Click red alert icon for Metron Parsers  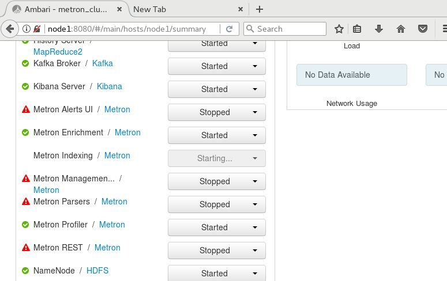(x=25, y=202)
